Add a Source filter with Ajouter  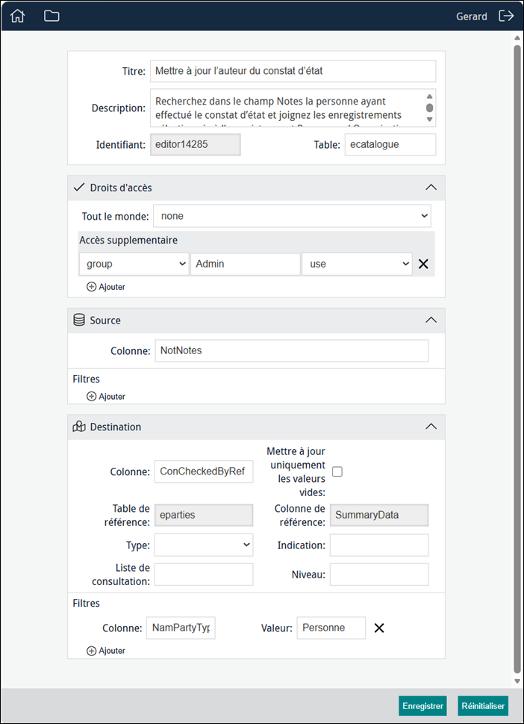tap(106, 396)
